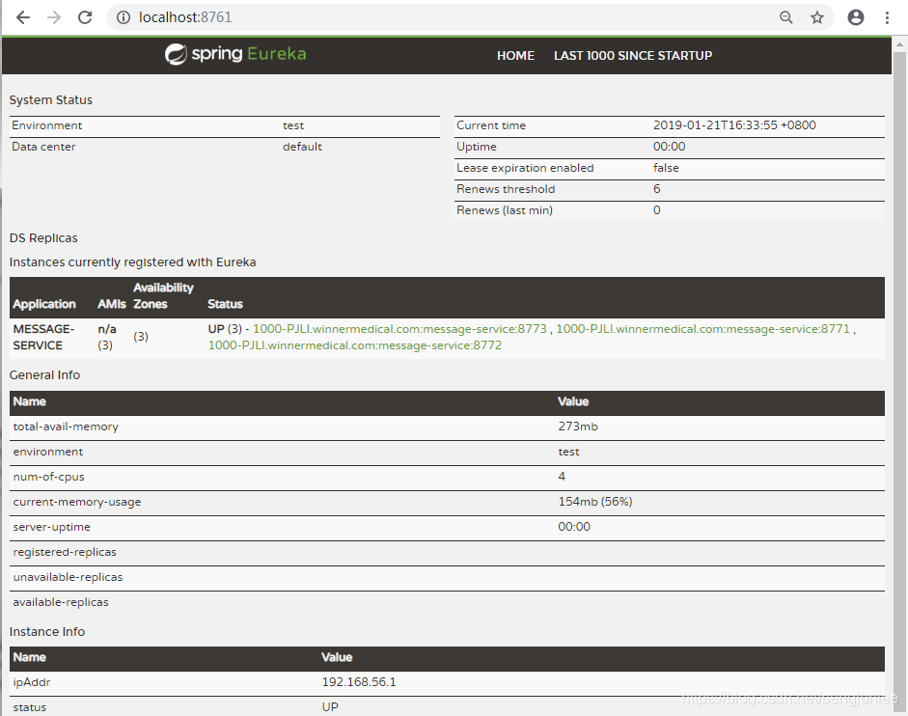Image resolution: width=908 pixels, height=716 pixels.
Task: Select the Data center value 'default'
Action: pos(302,147)
